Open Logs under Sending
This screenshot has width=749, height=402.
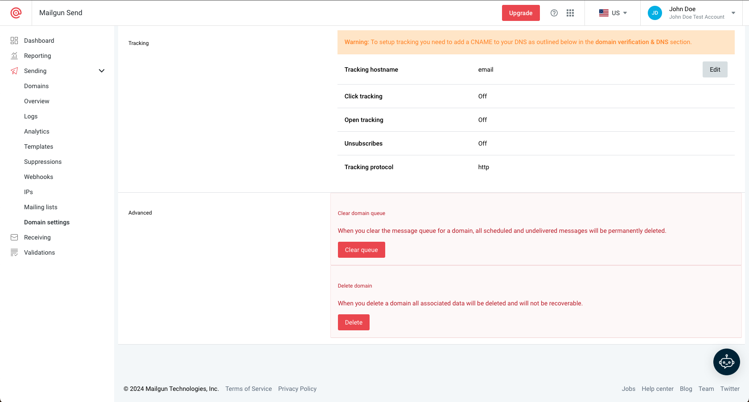point(31,116)
